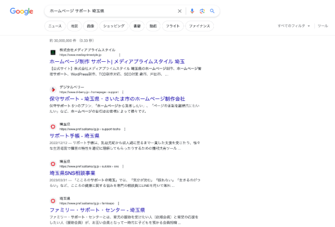Click 株式会社メディアプライムスタイル site name
Image resolution: width=335 pixels, height=227 pixels.
click(x=88, y=50)
